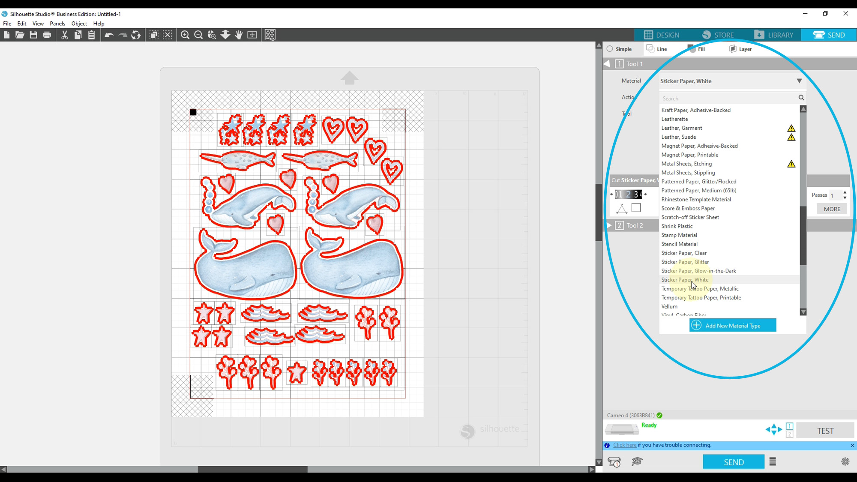
Task: Click the canvas horizontal scrollbar thumb
Action: [x=252, y=470]
